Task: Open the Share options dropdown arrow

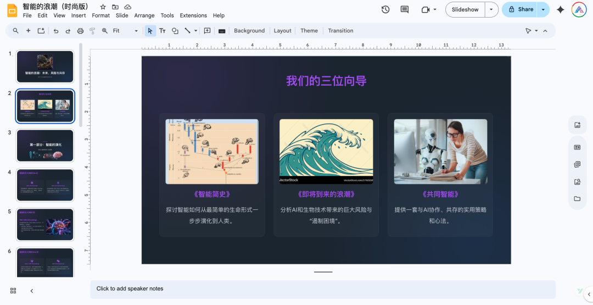Action: pos(544,9)
